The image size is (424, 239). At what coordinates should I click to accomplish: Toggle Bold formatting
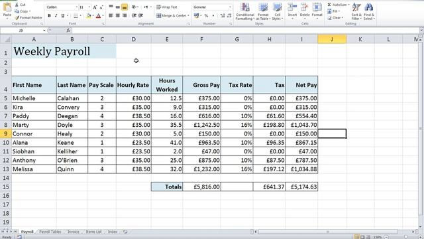[x=49, y=16]
